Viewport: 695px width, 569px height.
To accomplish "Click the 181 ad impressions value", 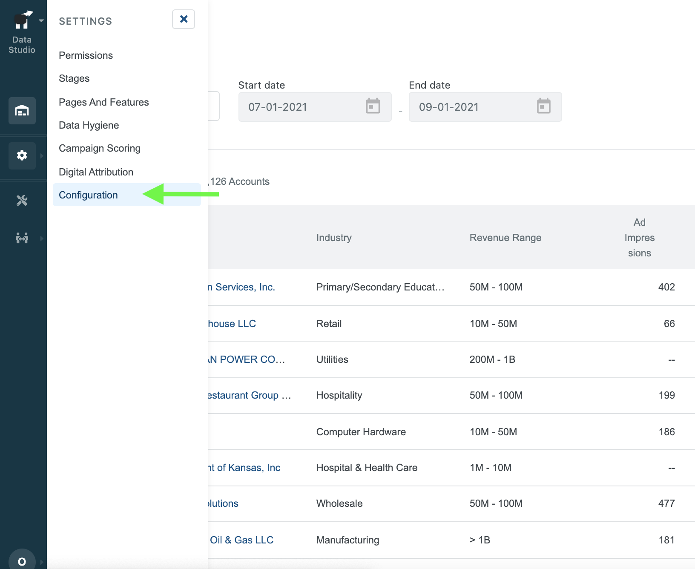I will coord(666,540).
